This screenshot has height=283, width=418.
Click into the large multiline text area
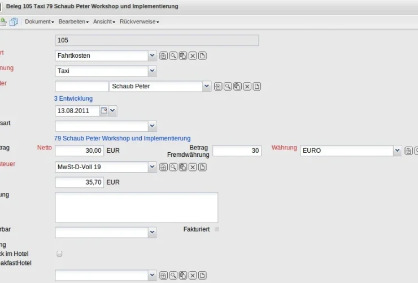[x=136, y=207]
